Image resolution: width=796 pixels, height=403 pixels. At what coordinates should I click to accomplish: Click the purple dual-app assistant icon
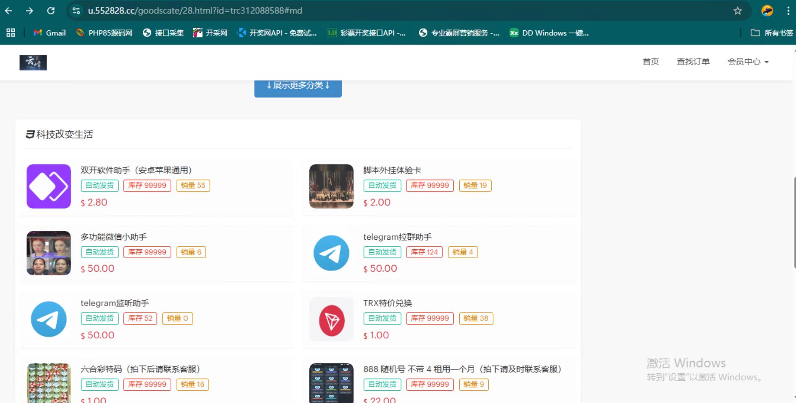[x=49, y=186]
